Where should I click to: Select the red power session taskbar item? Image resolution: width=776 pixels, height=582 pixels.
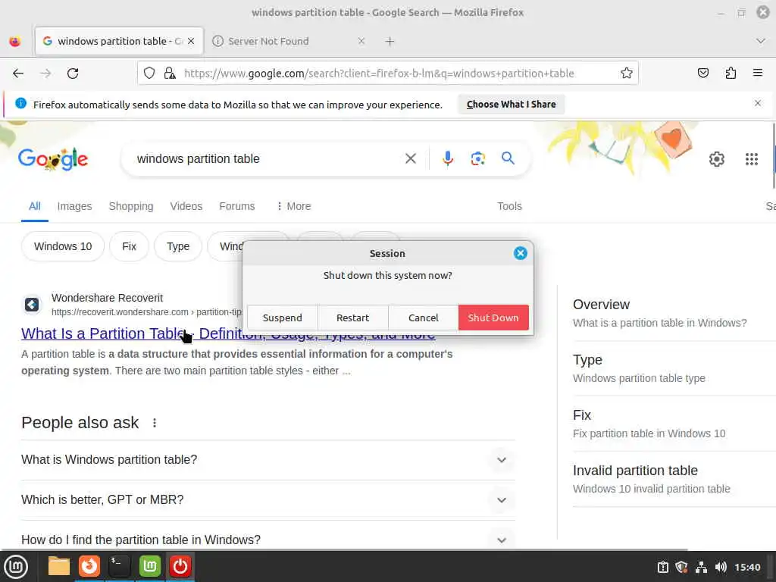point(180,566)
